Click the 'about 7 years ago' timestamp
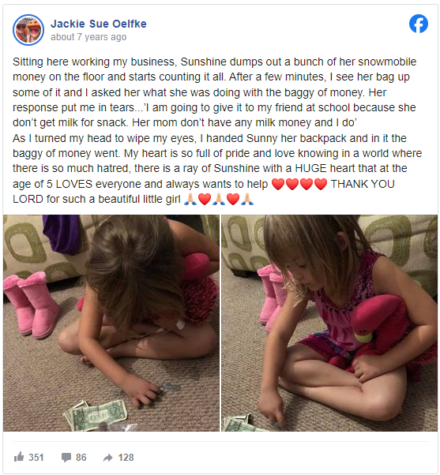This screenshot has height=475, width=440. click(88, 37)
